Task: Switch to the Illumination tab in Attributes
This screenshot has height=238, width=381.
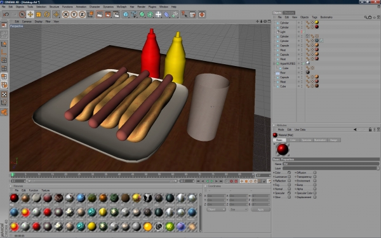Action: click(320, 140)
